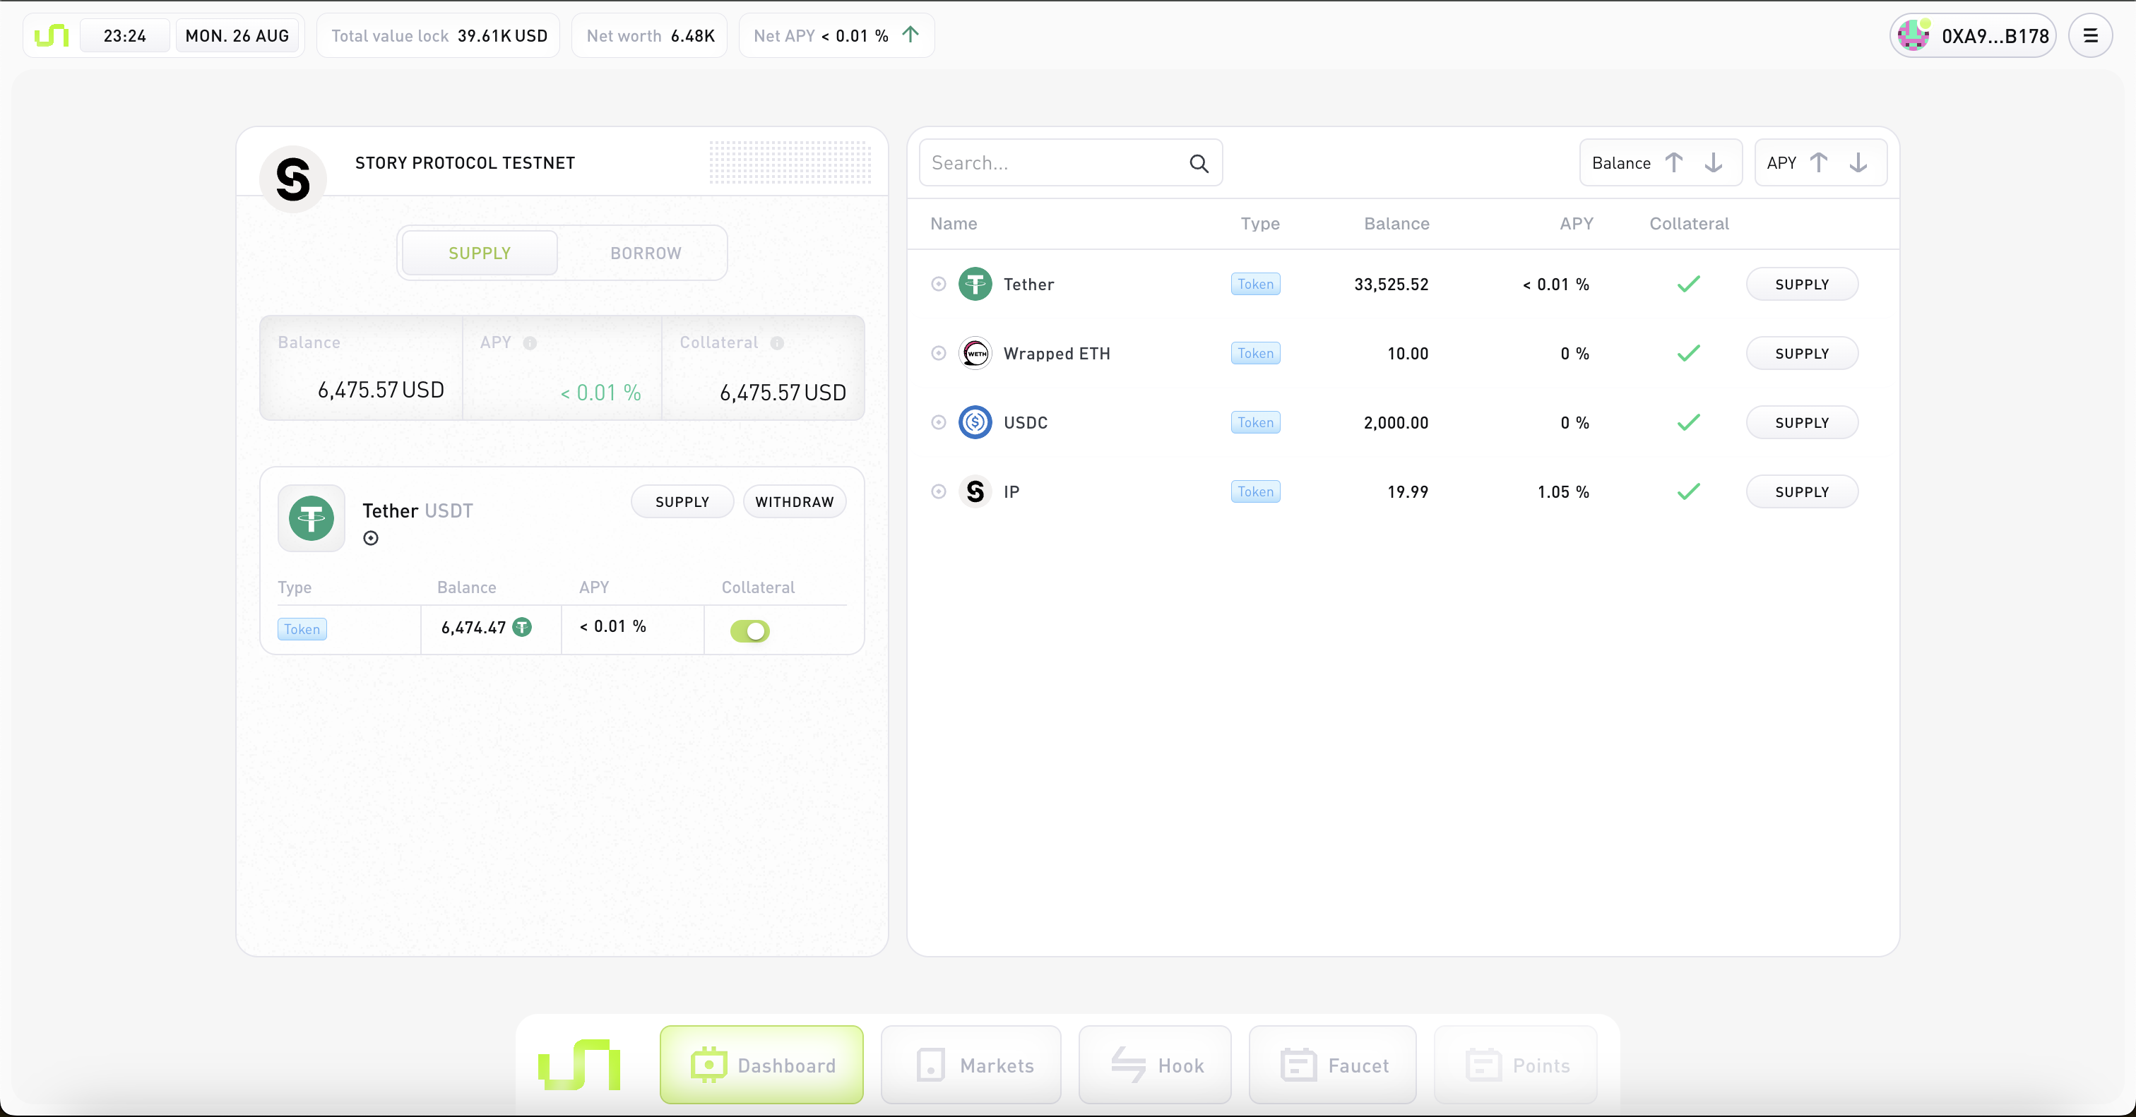Click IP APY value 1.05 %

(1563, 492)
